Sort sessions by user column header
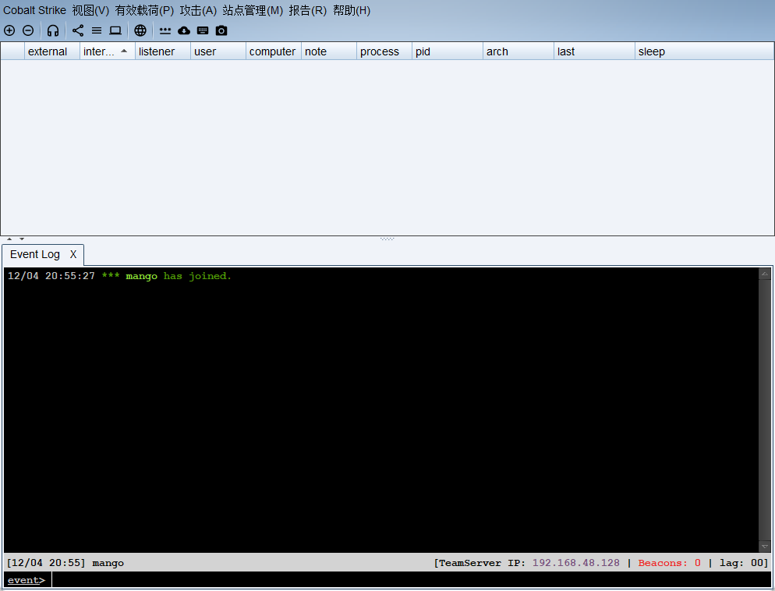This screenshot has height=591, width=775. pos(218,51)
